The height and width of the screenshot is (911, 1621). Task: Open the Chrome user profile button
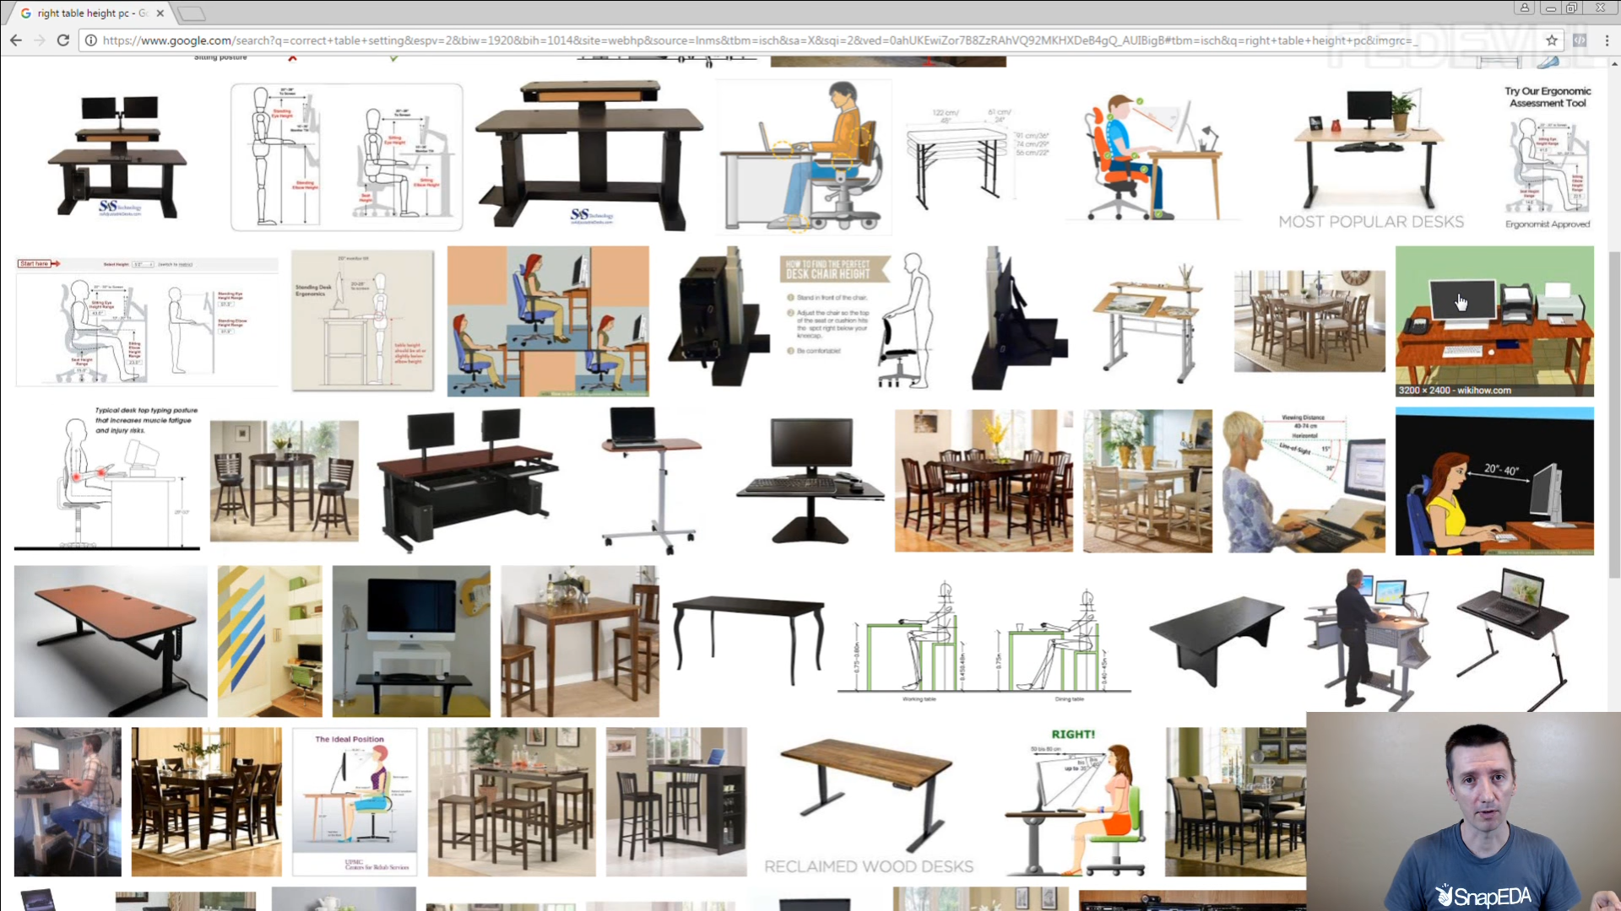point(1525,8)
